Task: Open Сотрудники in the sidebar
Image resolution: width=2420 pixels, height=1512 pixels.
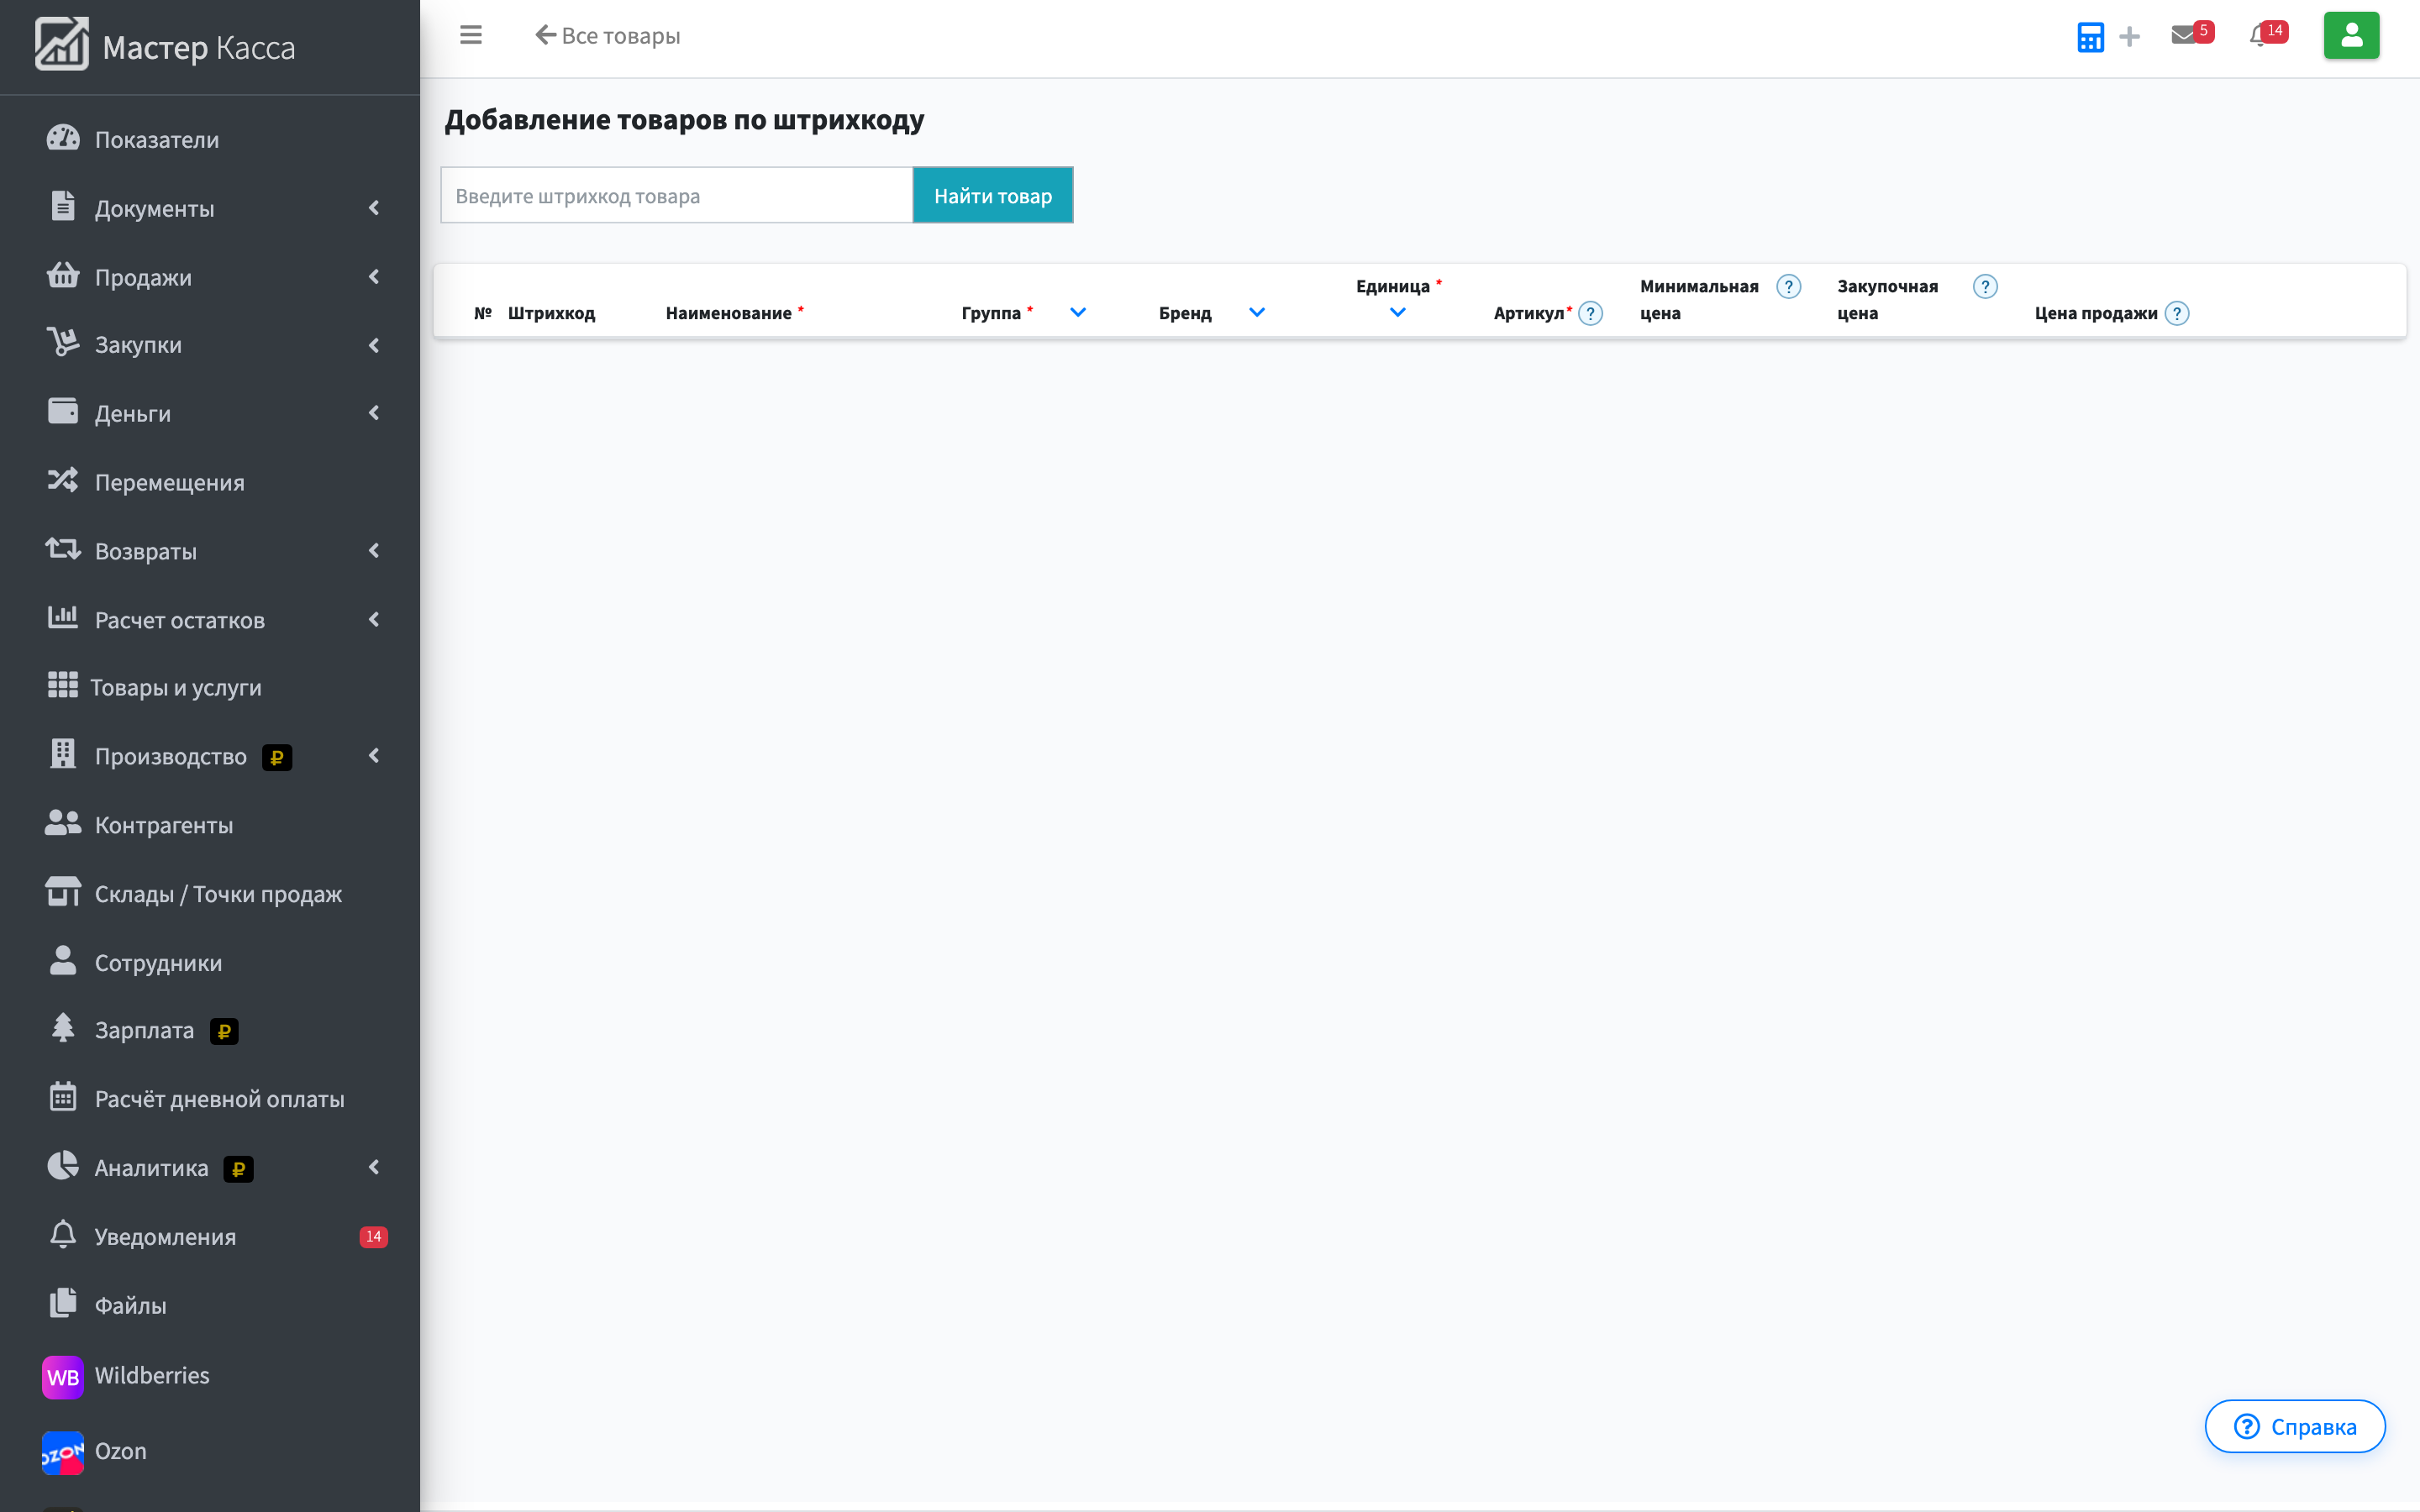Action: (x=210, y=962)
